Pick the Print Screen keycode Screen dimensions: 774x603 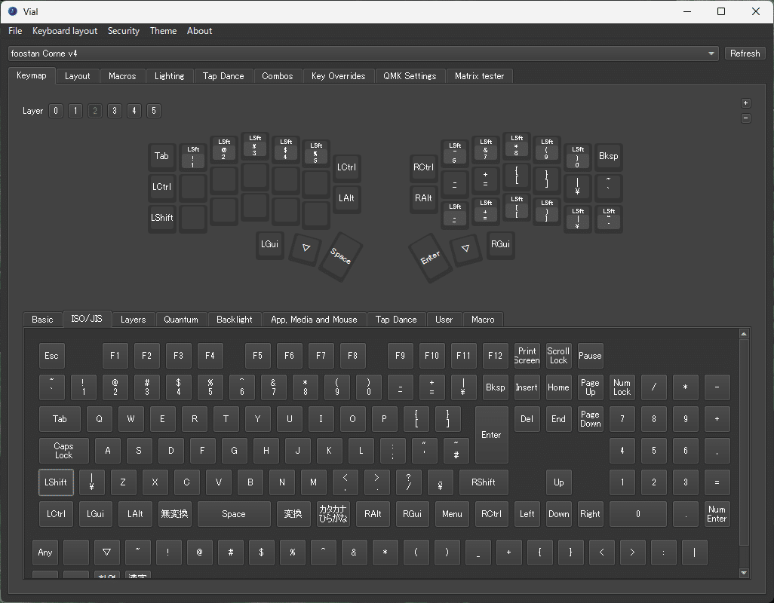[x=527, y=356]
